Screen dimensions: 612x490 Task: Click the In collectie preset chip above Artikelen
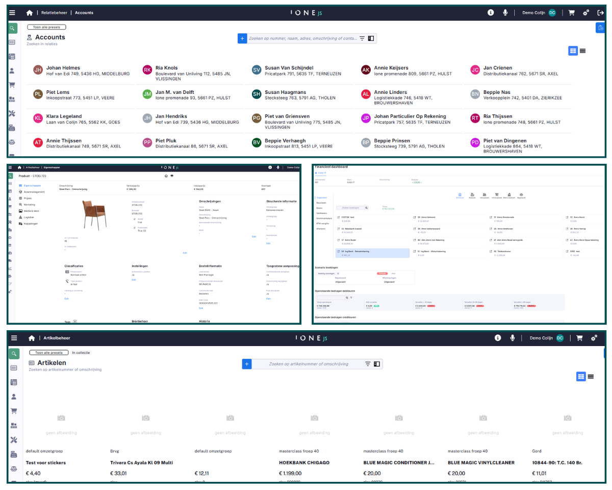[x=81, y=353]
